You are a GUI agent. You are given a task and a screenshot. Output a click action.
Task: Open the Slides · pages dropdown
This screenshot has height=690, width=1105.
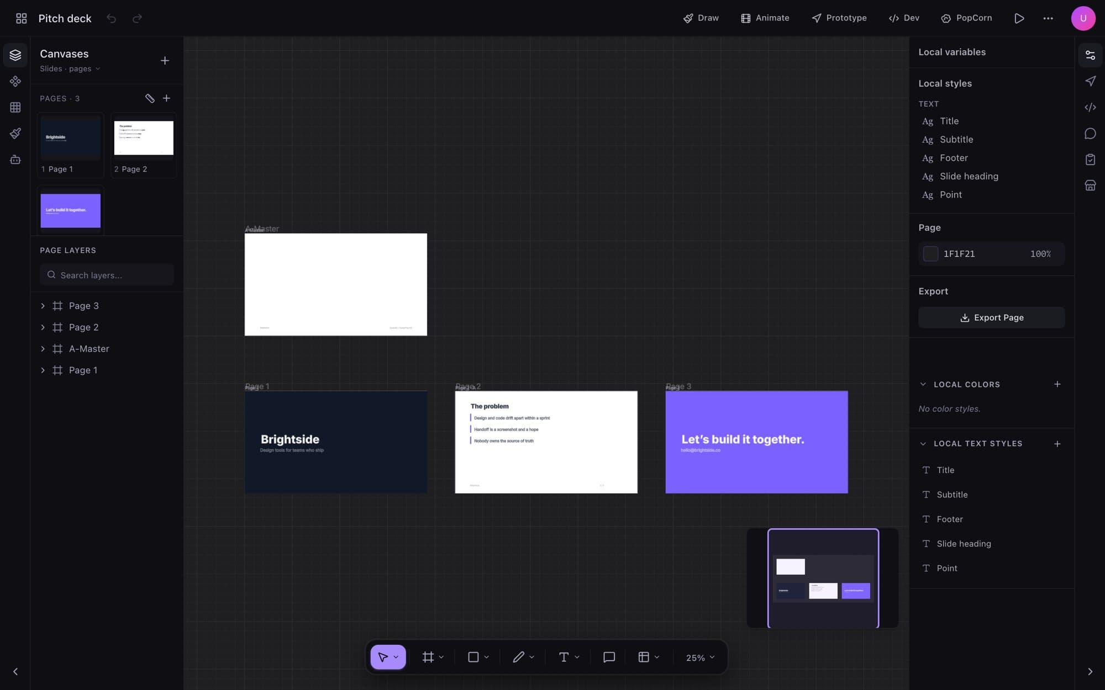pyautogui.click(x=70, y=68)
